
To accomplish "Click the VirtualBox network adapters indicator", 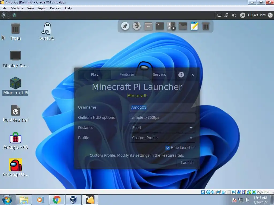I will [218, 192].
